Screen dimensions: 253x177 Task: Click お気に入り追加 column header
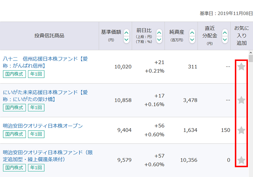[x=241, y=36]
